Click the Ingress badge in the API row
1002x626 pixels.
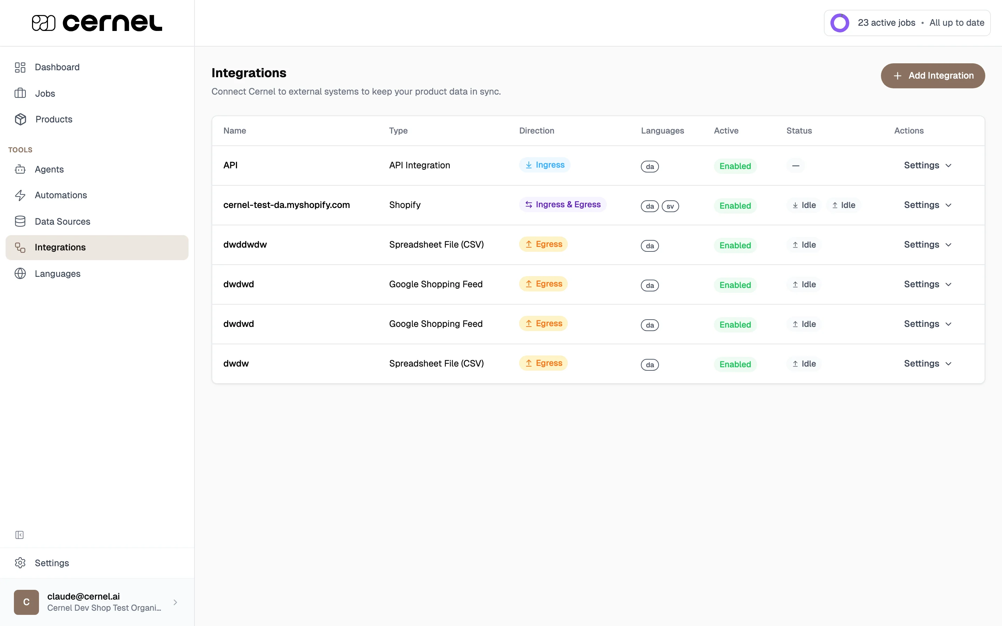(544, 165)
